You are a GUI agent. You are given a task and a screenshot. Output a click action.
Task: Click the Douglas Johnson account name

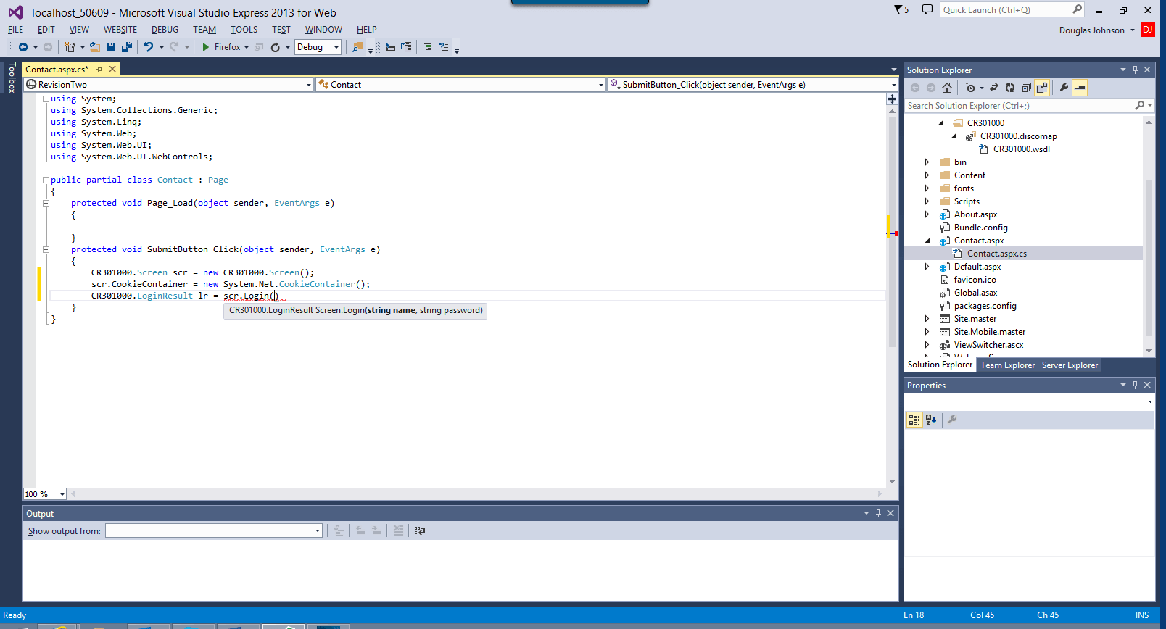click(1091, 30)
